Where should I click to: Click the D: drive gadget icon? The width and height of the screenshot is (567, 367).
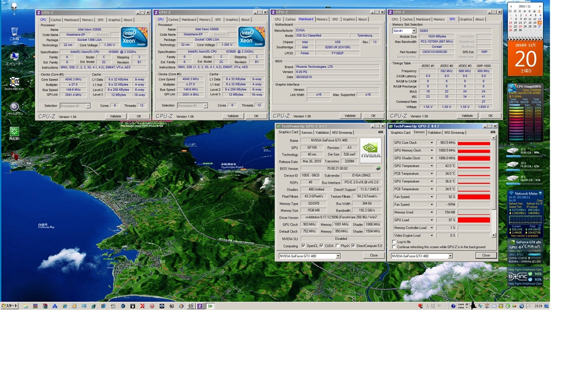pyautogui.click(x=512, y=164)
